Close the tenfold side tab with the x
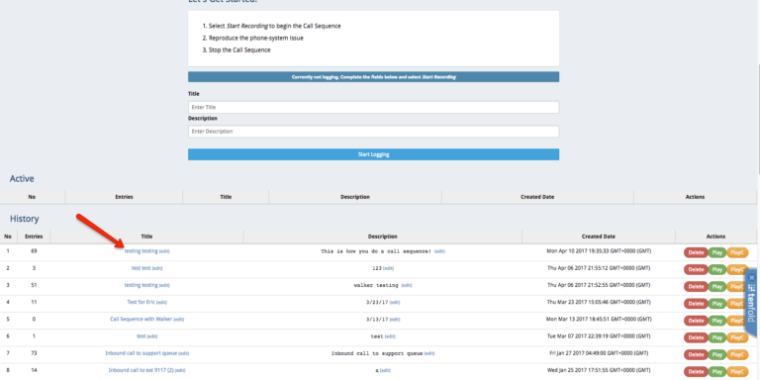The height and width of the screenshot is (380, 760). [x=752, y=278]
